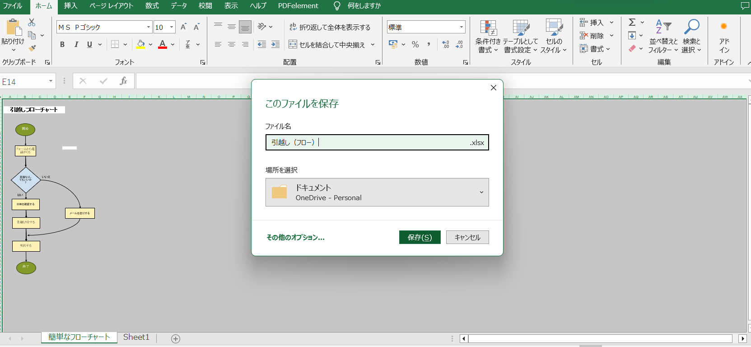Apply the red font color swatch
The width and height of the screenshot is (751, 347).
point(163,44)
